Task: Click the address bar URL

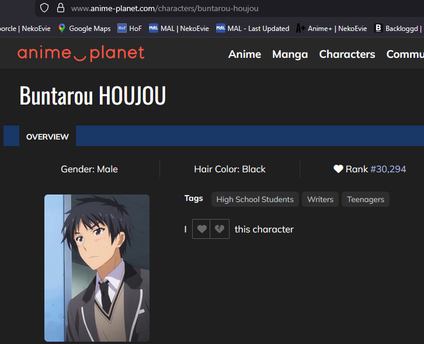Action: [165, 8]
